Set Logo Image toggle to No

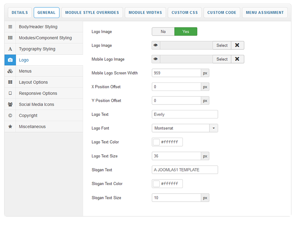(163, 32)
